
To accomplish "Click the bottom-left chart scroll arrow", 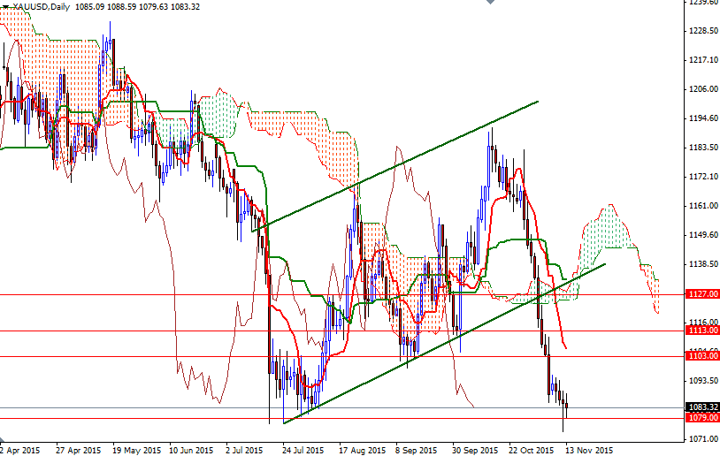I will (3, 439).
